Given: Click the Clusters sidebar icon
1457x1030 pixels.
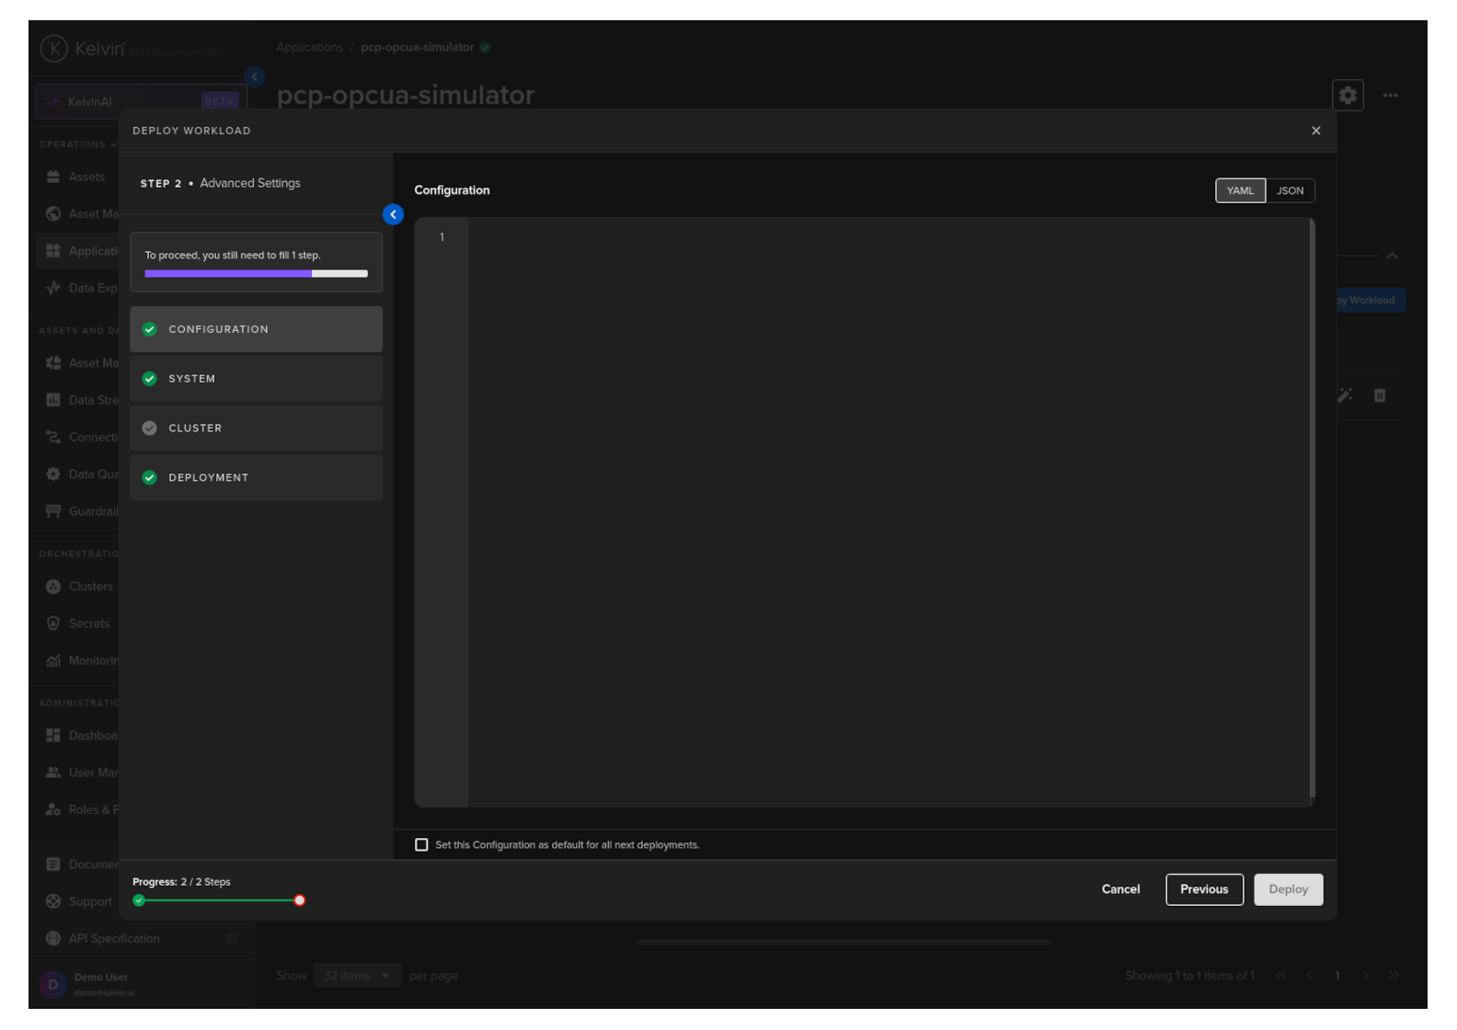Looking at the screenshot, I should (x=53, y=587).
